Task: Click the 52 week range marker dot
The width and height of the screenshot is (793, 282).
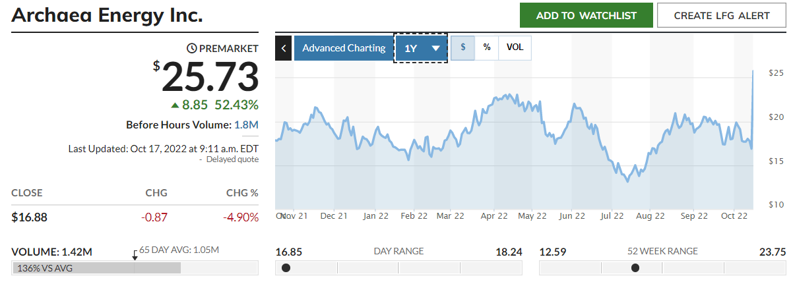Action: click(x=635, y=268)
